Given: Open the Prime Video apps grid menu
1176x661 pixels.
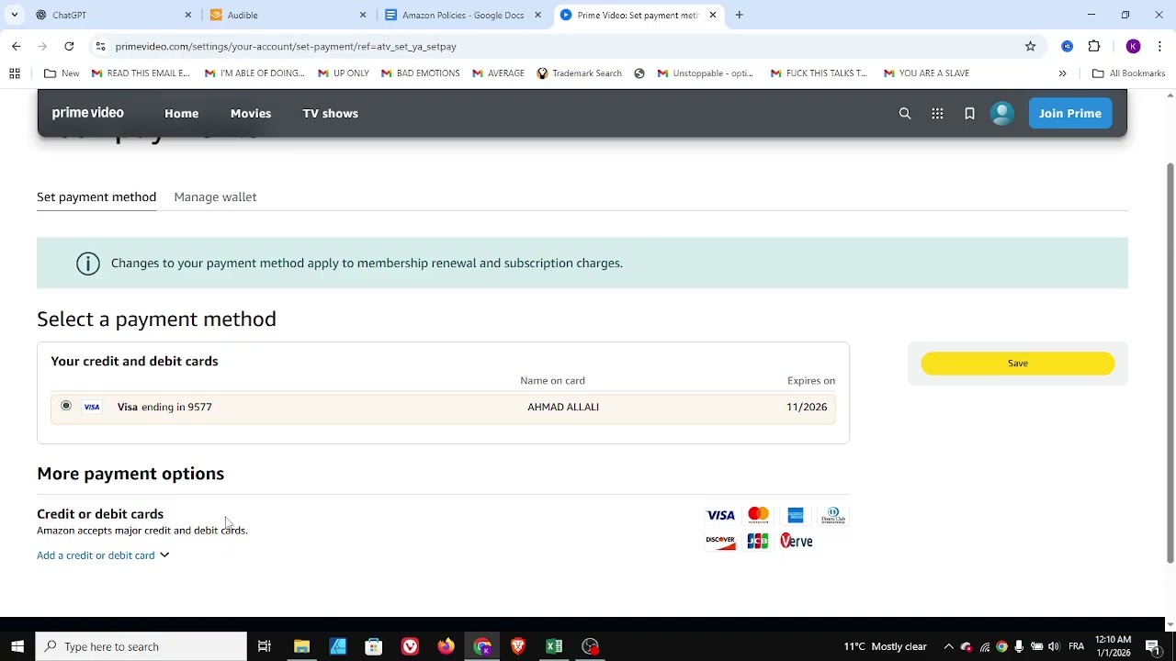Looking at the screenshot, I should coord(937,114).
